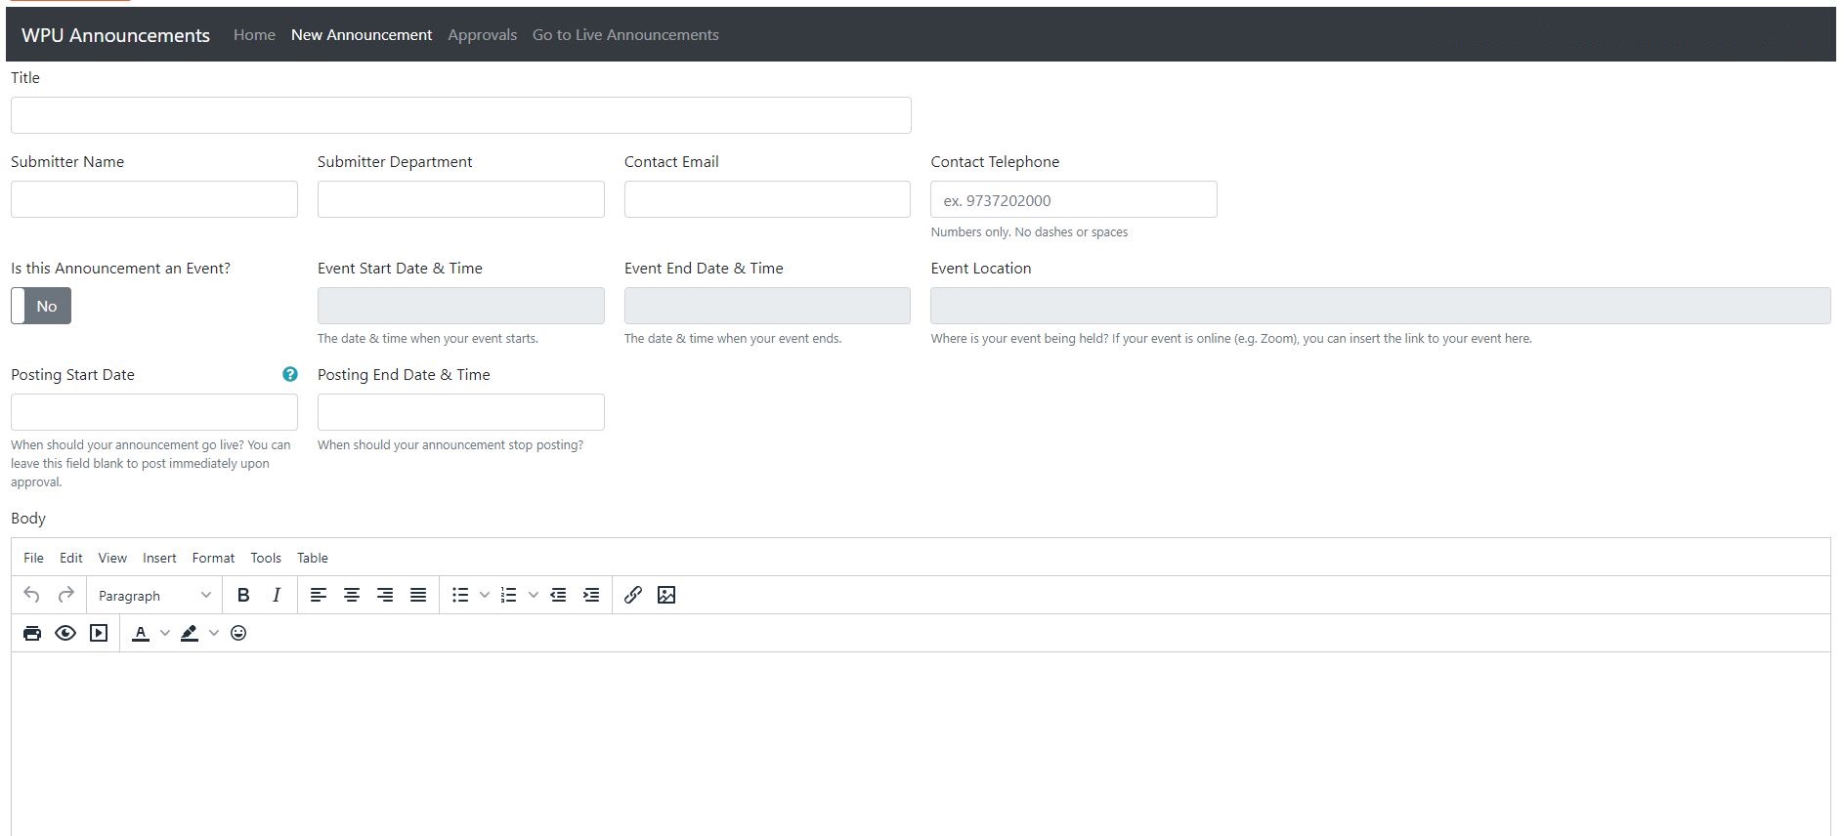Go to the Approvals page
This screenshot has width=1844, height=836.
click(x=482, y=35)
